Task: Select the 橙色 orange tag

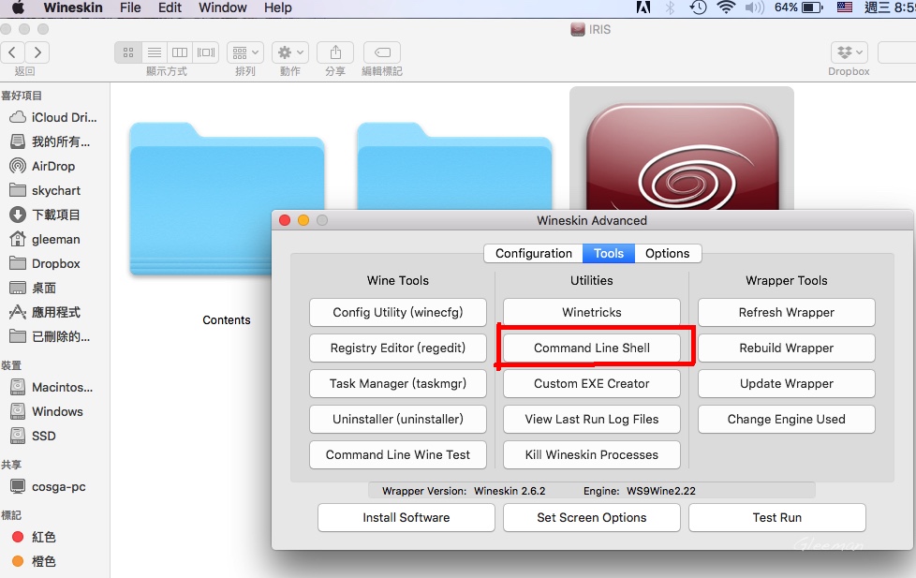Action: [34, 562]
